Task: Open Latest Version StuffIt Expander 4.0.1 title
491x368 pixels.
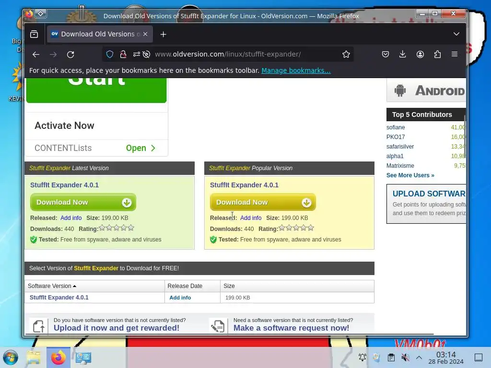Action: click(x=65, y=185)
